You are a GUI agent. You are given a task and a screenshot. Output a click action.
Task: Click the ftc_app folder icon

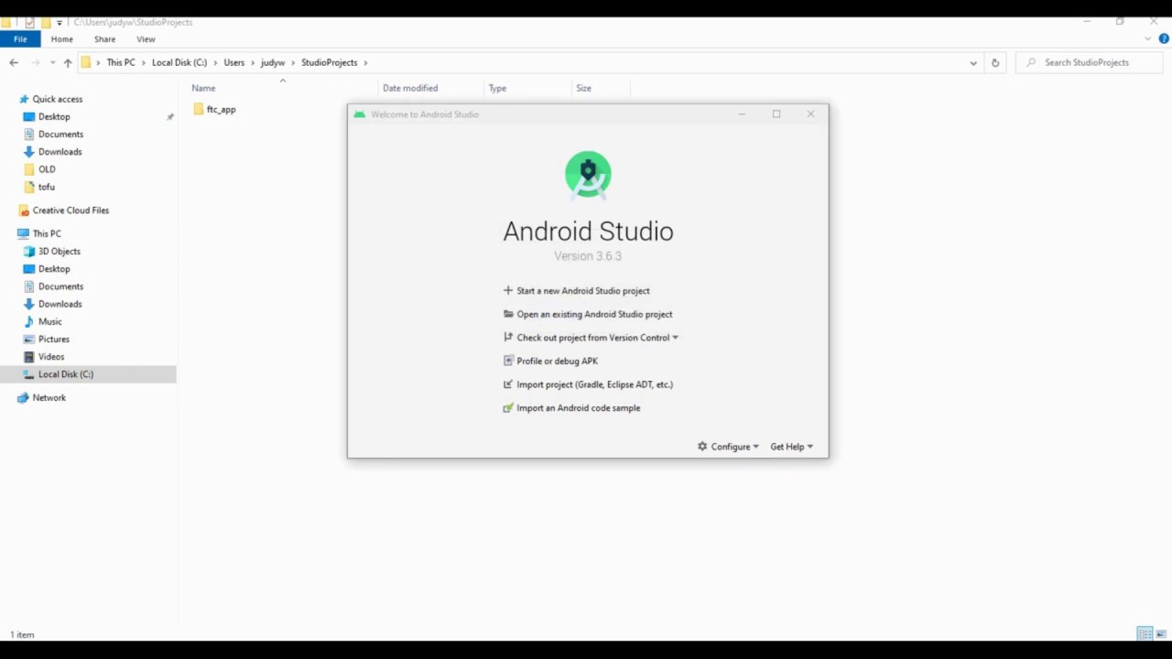[x=199, y=109]
